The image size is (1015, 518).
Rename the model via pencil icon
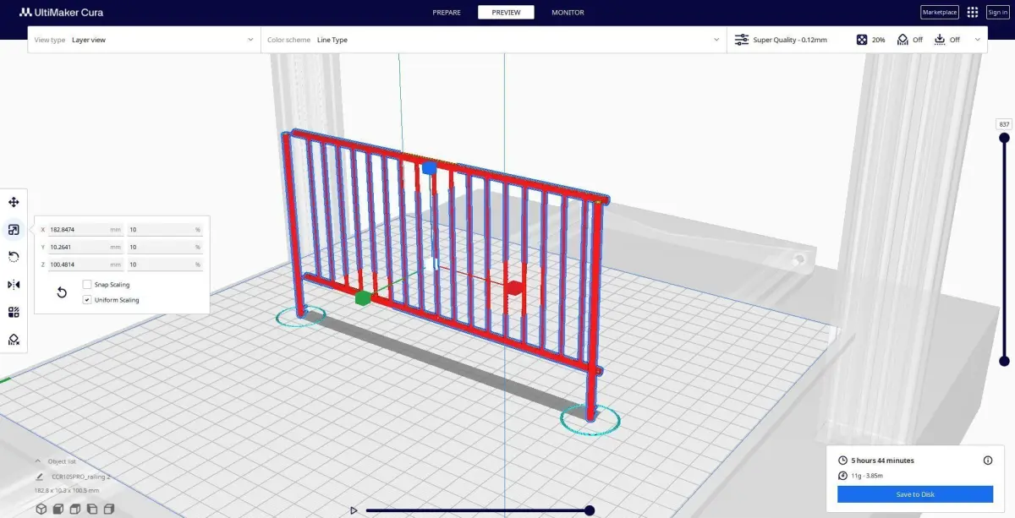click(x=39, y=477)
